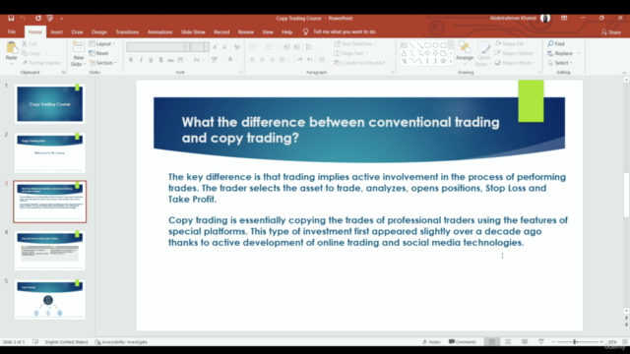Switch to the Transitions tab
Screen dimensions: 630x354
coord(127,31)
